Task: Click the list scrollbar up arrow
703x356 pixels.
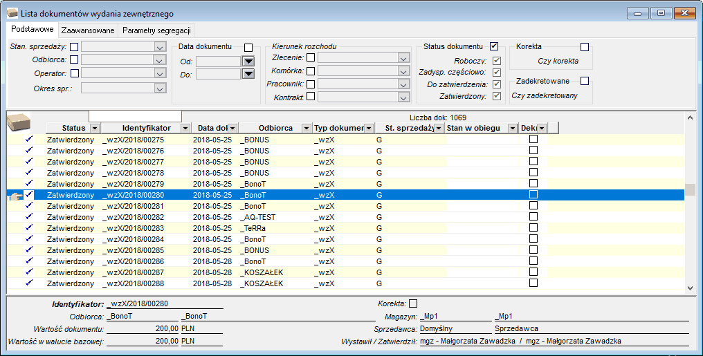Action: [690, 118]
